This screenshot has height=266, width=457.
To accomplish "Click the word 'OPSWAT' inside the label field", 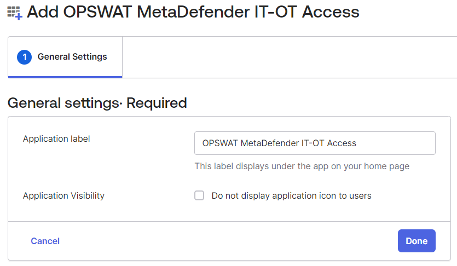I will click(220, 143).
